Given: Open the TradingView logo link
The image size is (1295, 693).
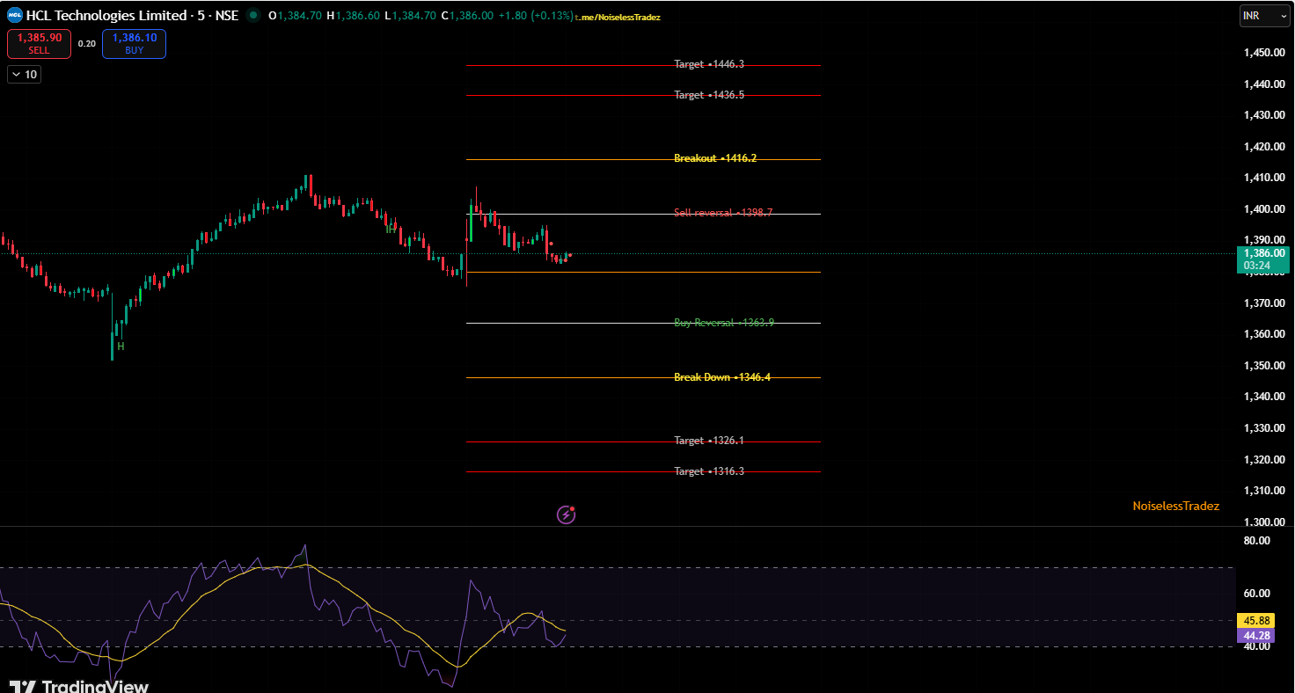Looking at the screenshot, I should click(79, 686).
